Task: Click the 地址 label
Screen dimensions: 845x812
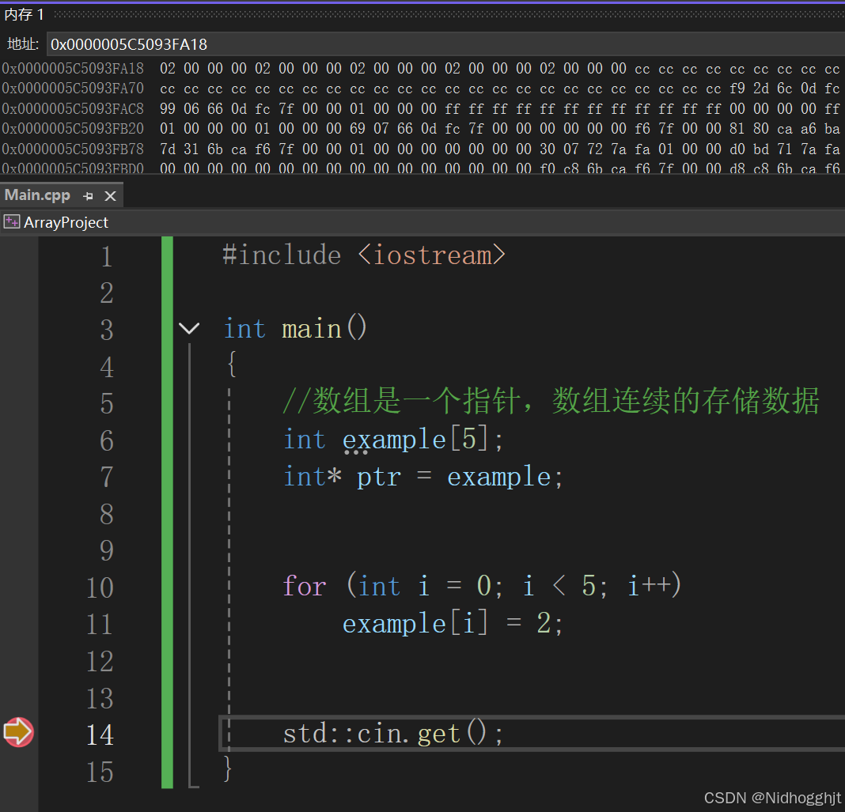Action: [23, 44]
